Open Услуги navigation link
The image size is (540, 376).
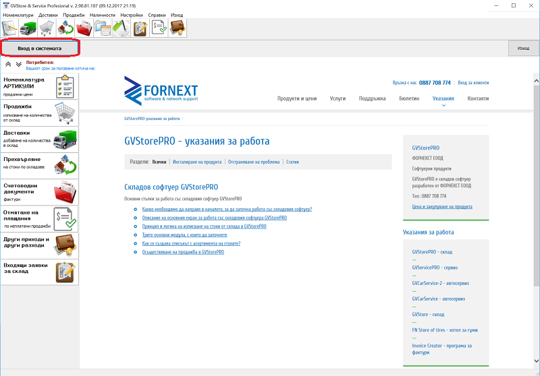[337, 98]
